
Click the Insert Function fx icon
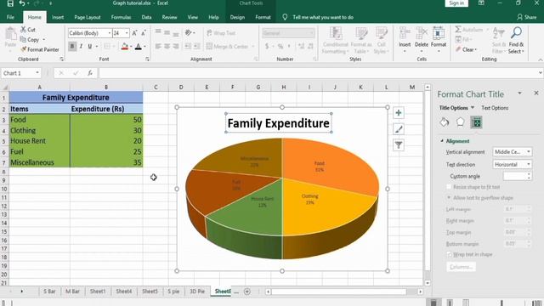point(90,73)
